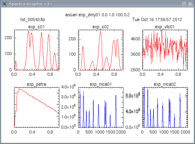Click inside the exp_petra decay curve plot
The image size is (195, 144).
(37, 107)
